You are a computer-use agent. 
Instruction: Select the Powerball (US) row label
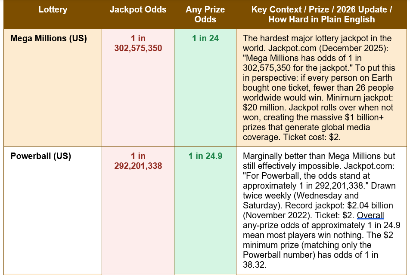[41, 156]
